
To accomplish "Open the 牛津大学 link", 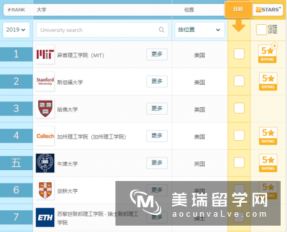I will pos(68,164).
